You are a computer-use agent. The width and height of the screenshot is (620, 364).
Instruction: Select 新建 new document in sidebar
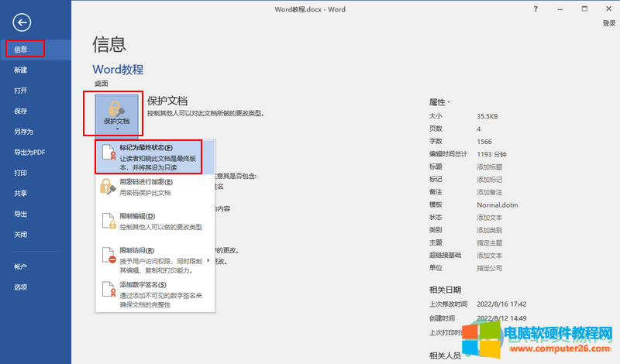[20, 70]
